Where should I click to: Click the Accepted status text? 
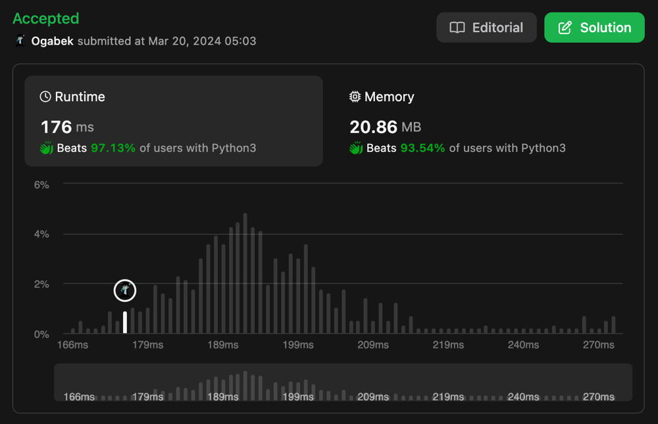(46, 18)
